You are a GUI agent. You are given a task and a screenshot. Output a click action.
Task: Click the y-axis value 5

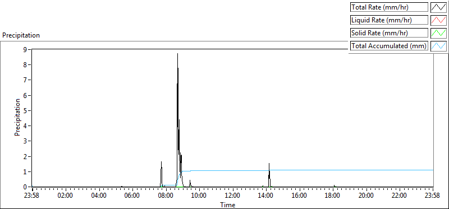[x=25, y=110]
